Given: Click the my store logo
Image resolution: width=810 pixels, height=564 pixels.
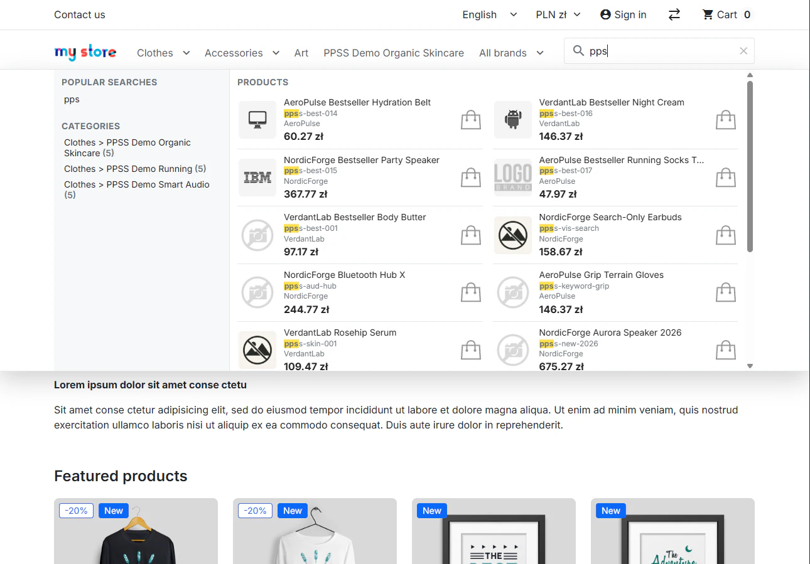Looking at the screenshot, I should (85, 53).
